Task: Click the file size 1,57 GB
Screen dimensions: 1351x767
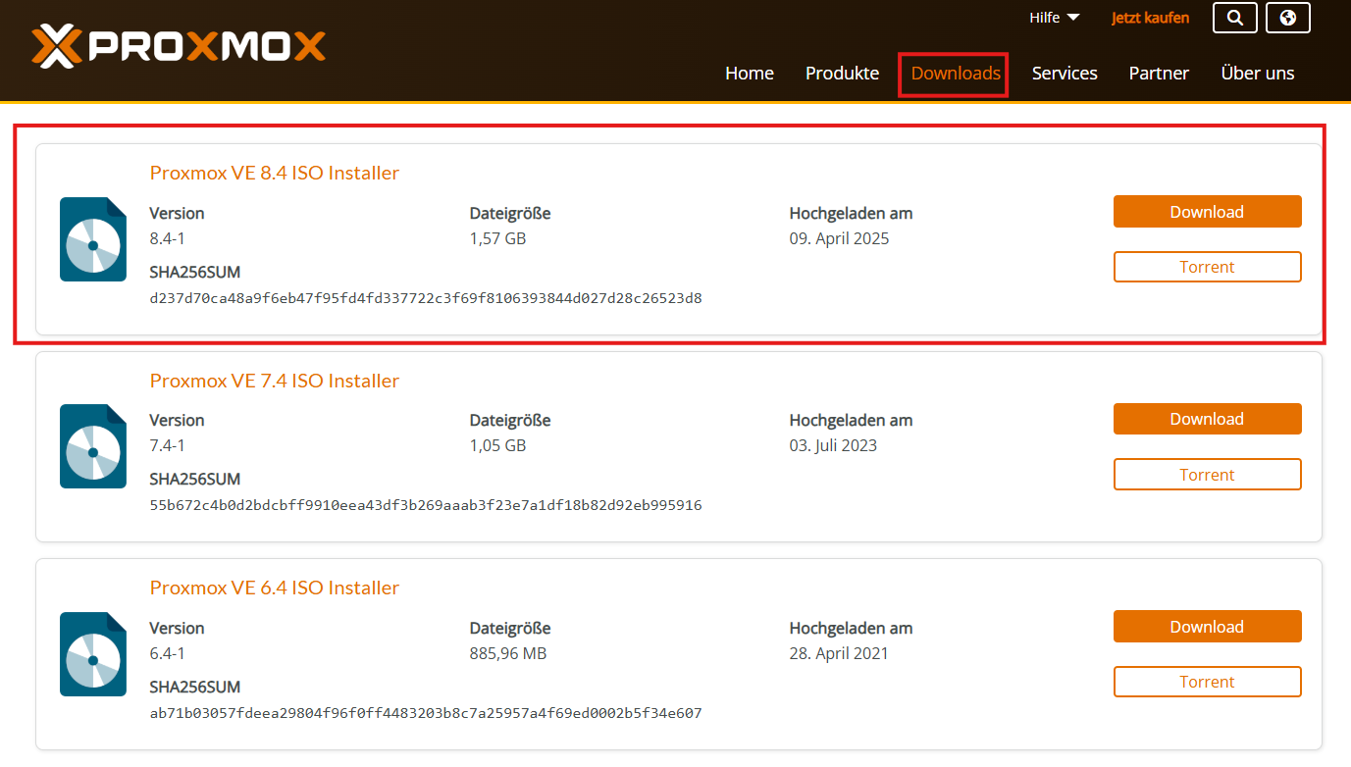Action: [498, 238]
